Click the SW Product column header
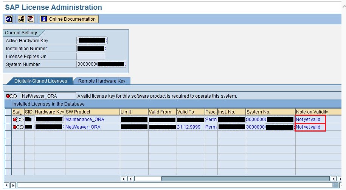The width and height of the screenshot is (346, 190). coord(93,112)
